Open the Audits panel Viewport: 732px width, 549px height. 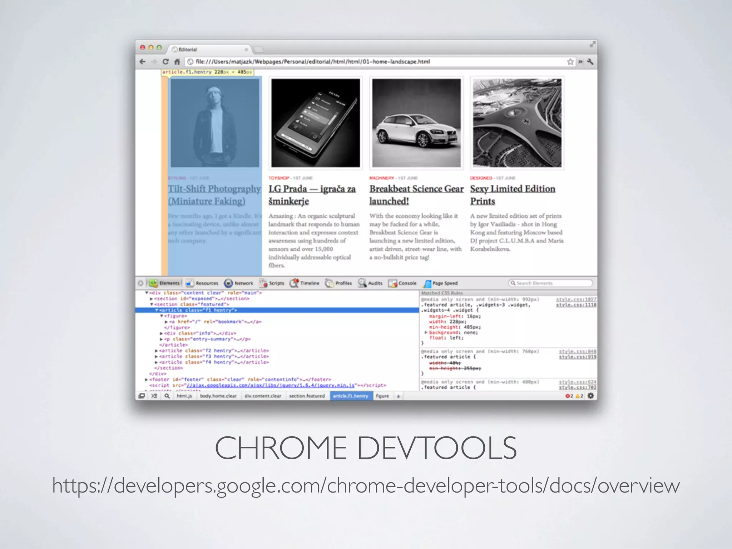[370, 283]
